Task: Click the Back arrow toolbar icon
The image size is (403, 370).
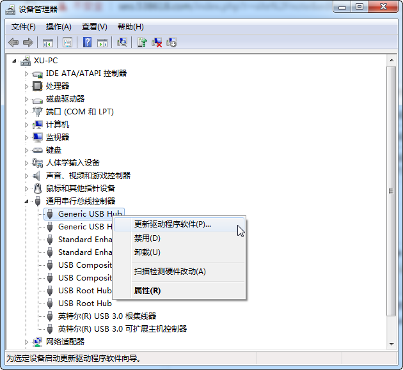Action: click(x=13, y=42)
